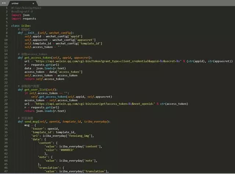Click the weixin token URL string on line 16
Screen dimensions: 235x174
click(x=108, y=61)
